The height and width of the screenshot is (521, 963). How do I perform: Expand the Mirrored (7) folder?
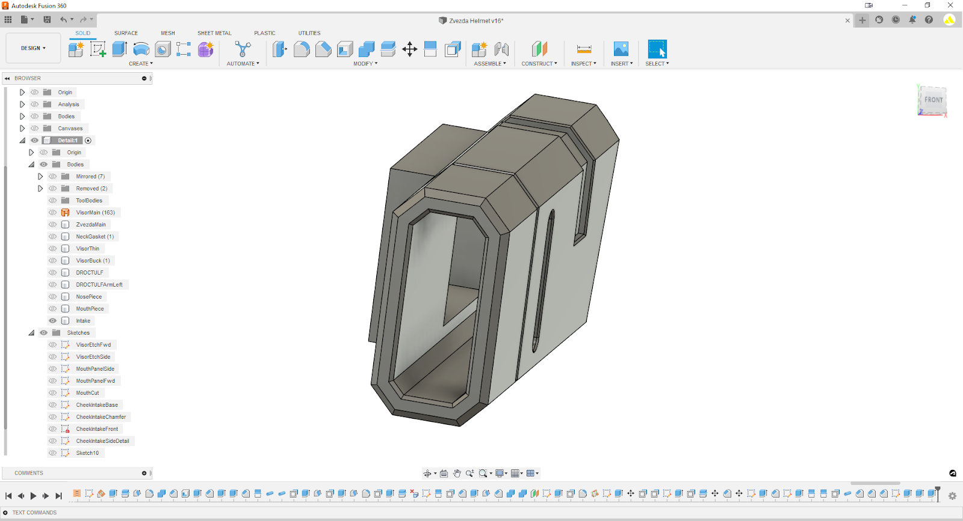(x=40, y=177)
